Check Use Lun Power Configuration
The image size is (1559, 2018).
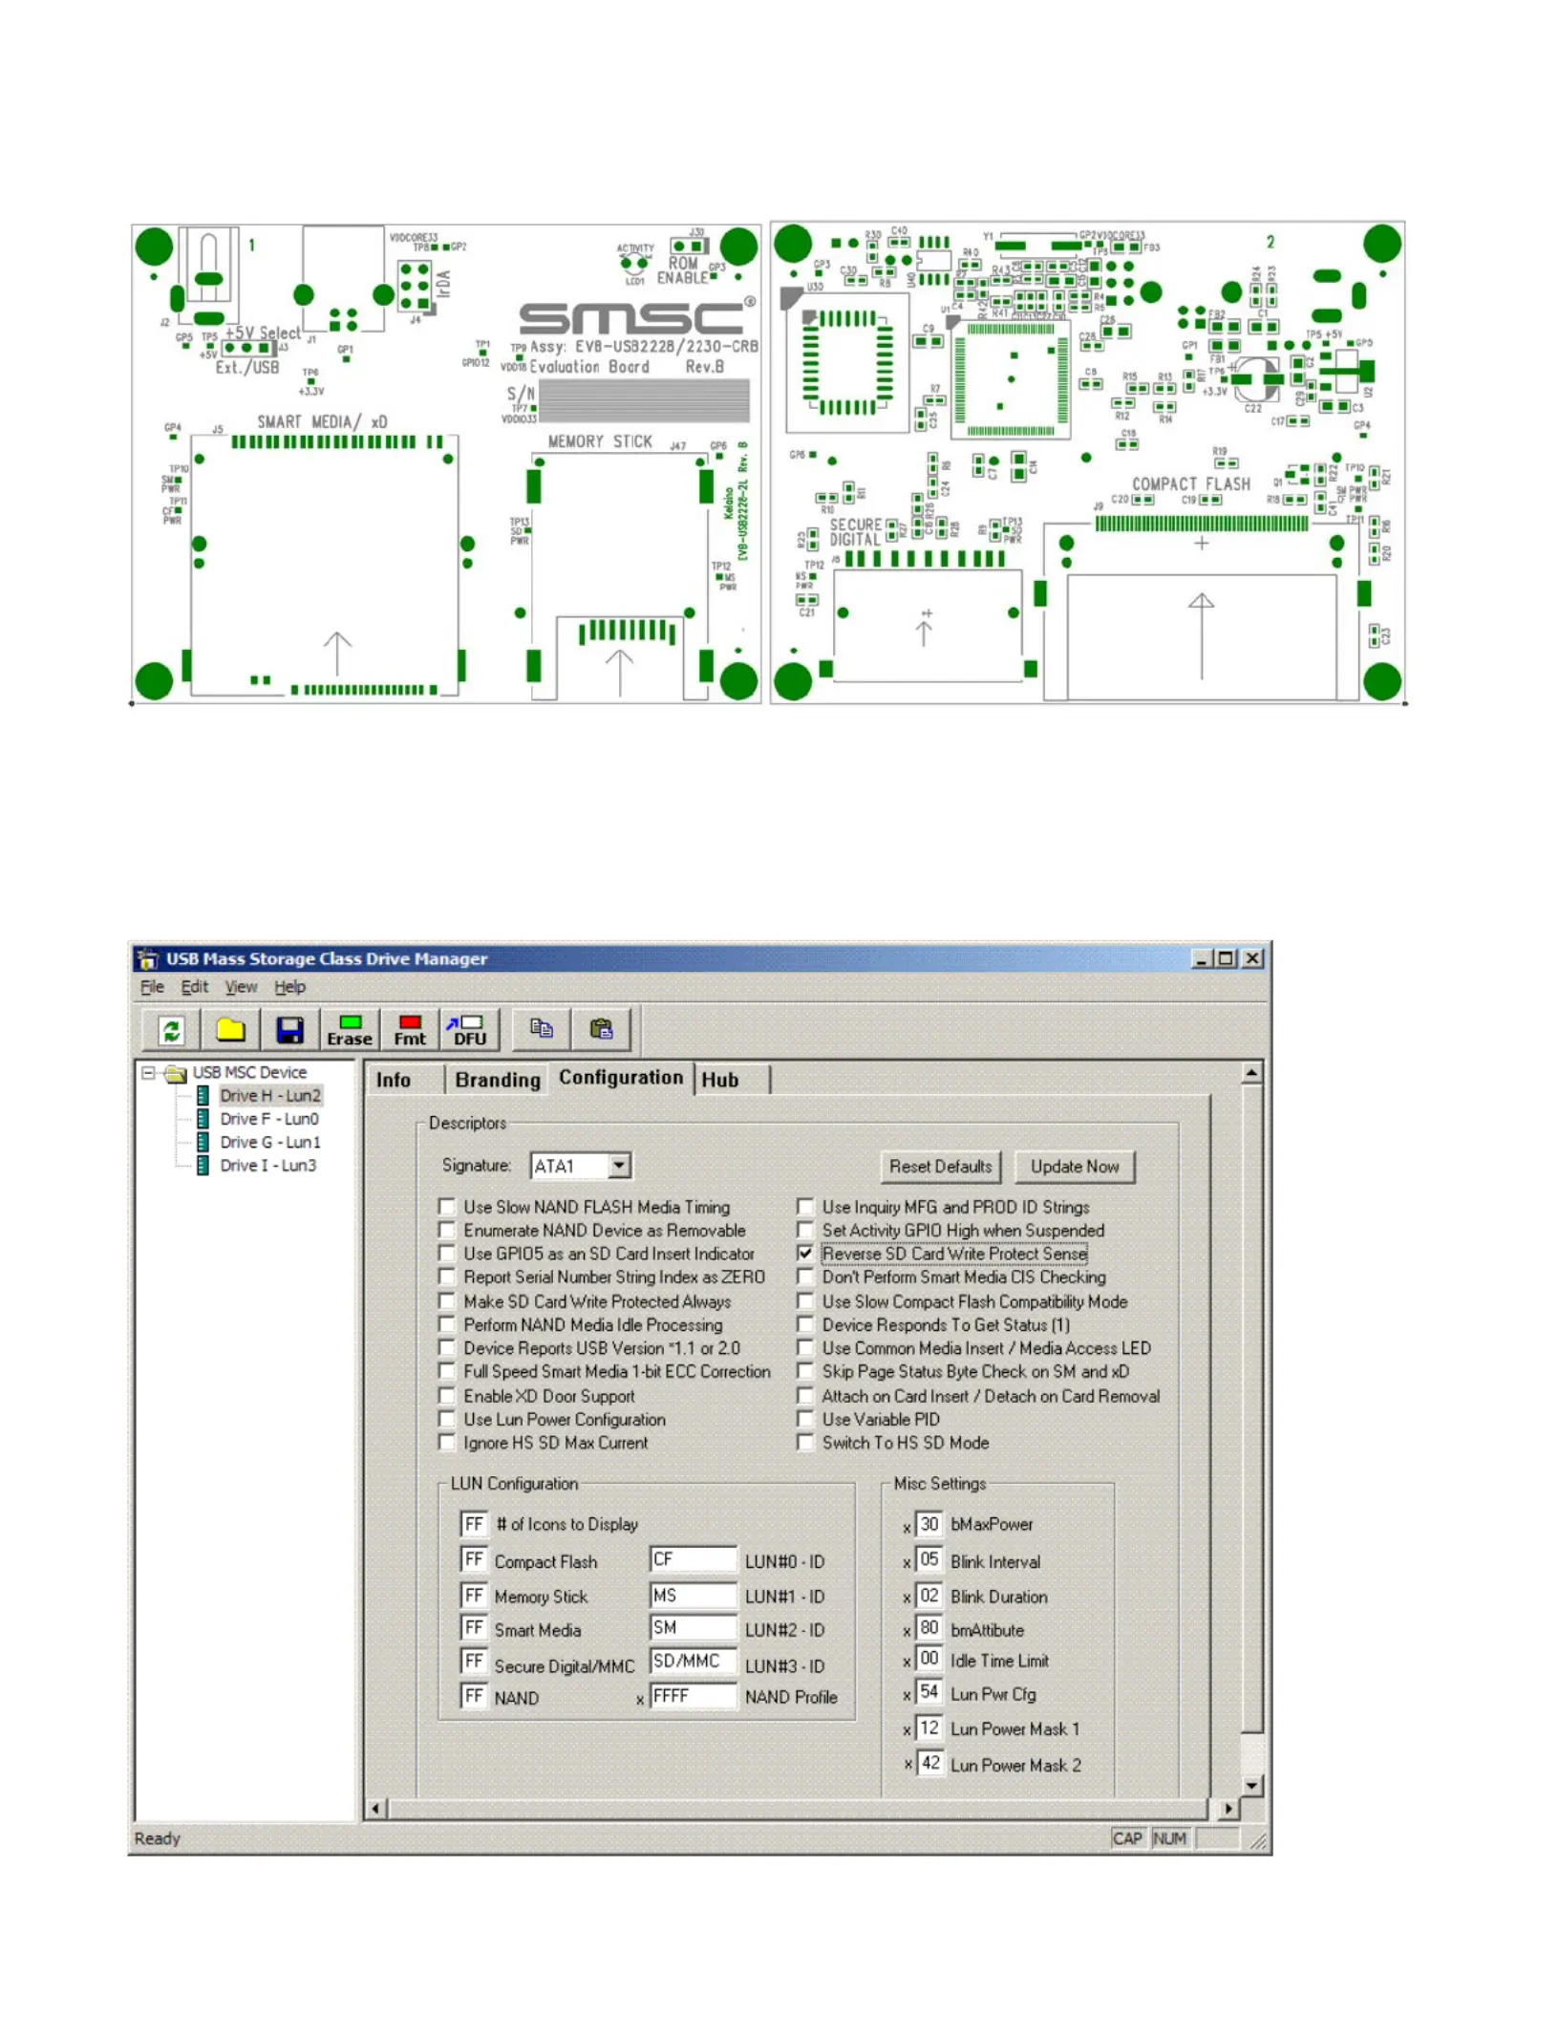(446, 1419)
